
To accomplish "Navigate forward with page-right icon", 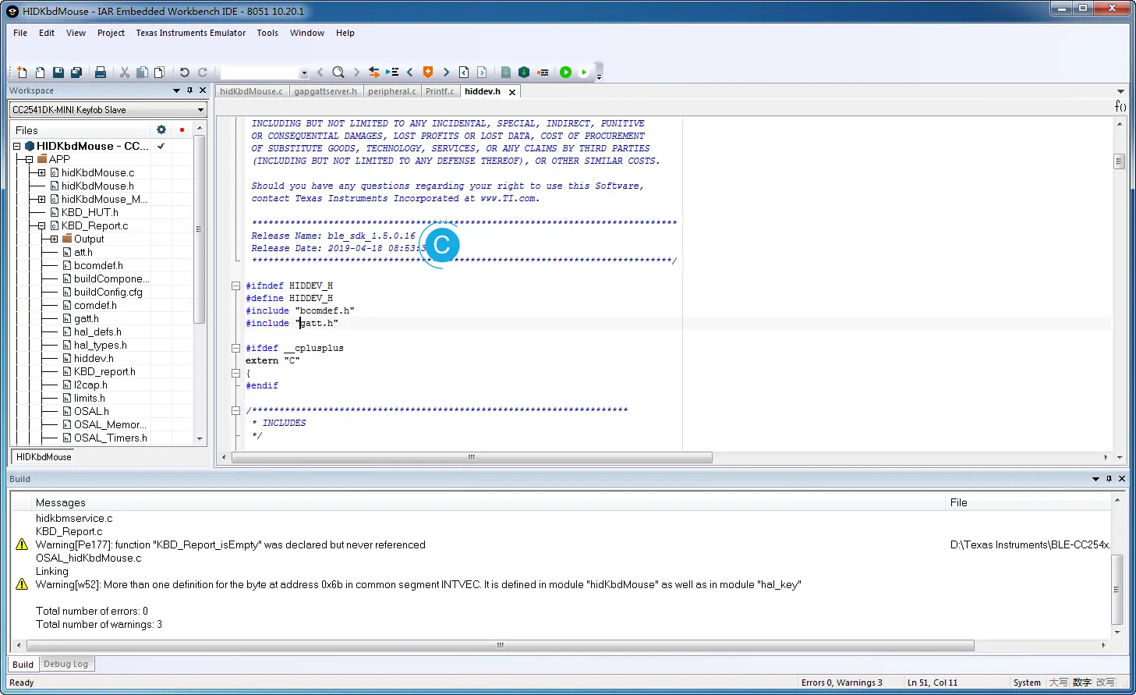I will tap(482, 73).
